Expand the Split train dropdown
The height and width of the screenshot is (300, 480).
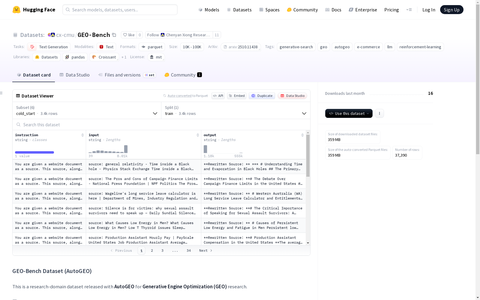pyautogui.click(x=236, y=110)
